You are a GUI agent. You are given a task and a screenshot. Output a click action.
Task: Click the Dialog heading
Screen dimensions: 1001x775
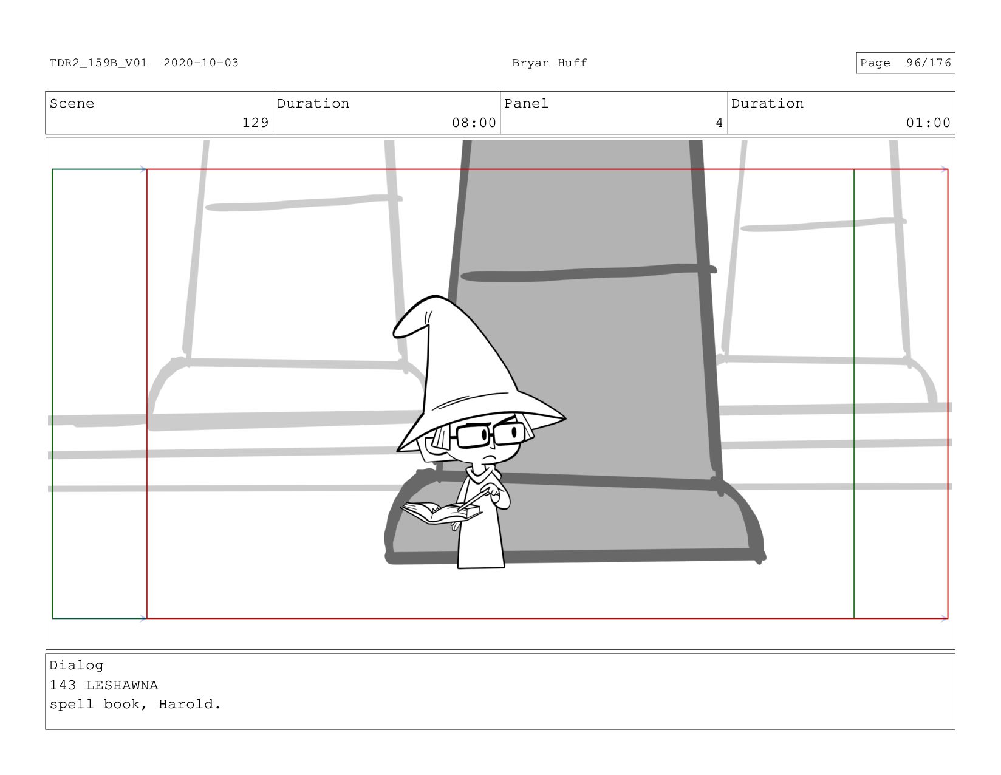click(x=77, y=665)
